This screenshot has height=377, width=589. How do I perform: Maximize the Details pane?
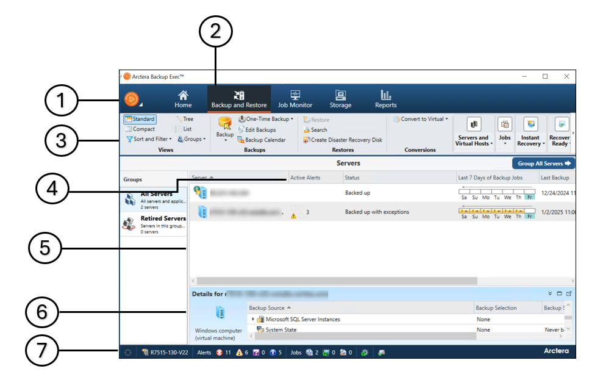click(x=559, y=293)
